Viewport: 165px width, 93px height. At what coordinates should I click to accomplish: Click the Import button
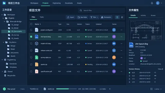tap(71, 17)
